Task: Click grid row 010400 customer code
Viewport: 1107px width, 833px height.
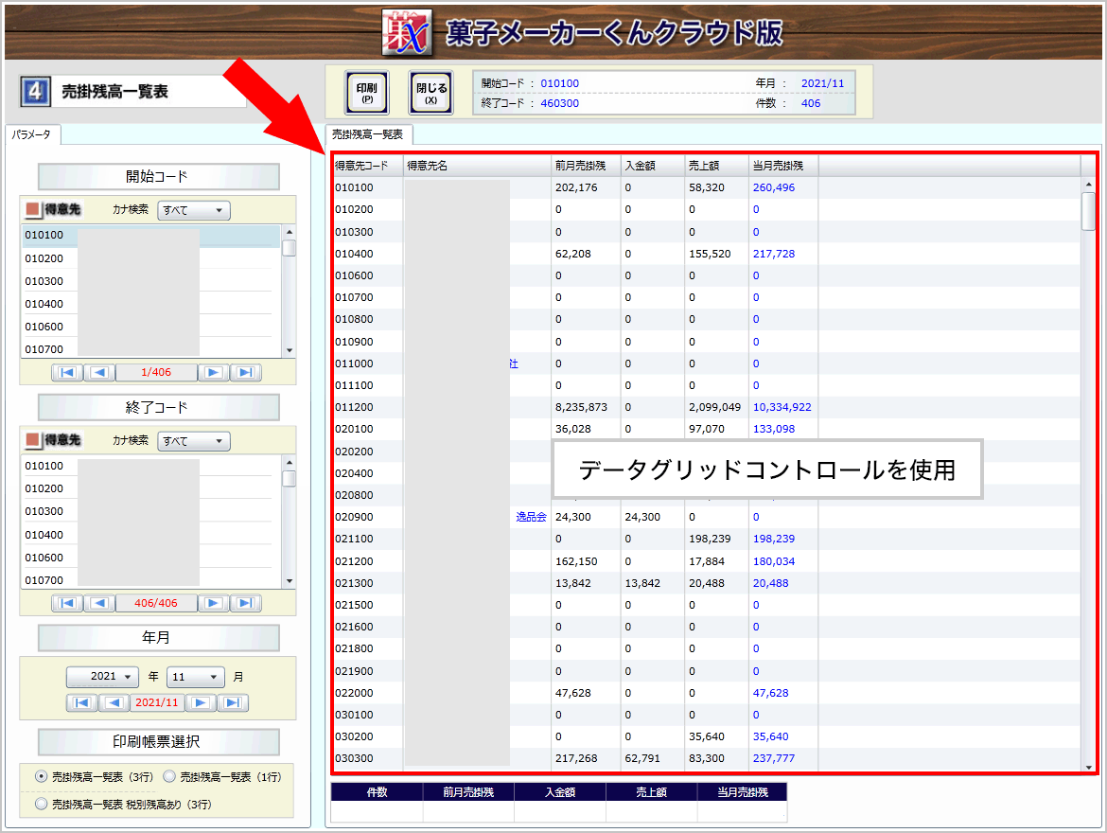Action: [x=355, y=254]
